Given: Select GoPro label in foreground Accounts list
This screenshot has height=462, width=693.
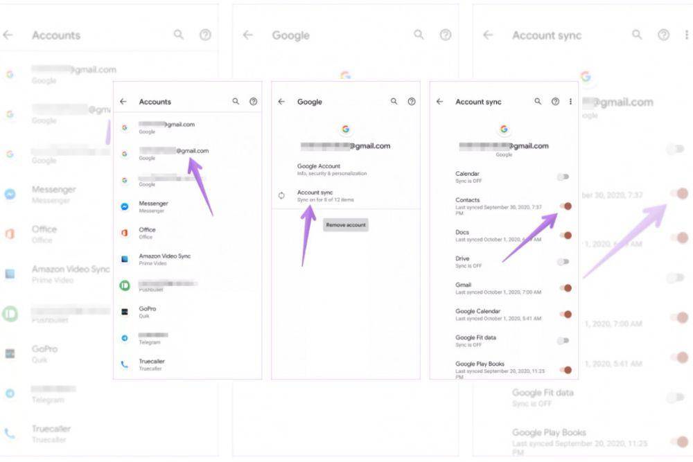Looking at the screenshot, I should coord(148,309).
